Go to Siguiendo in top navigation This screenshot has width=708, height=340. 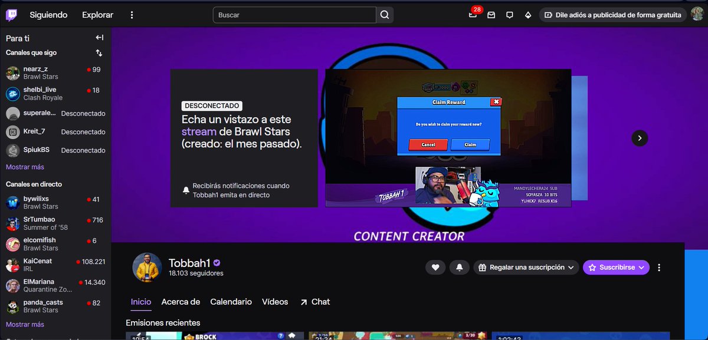click(x=48, y=15)
